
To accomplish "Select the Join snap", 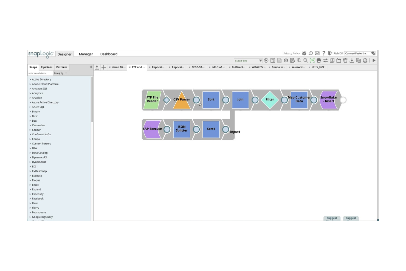I will pyautogui.click(x=240, y=100).
